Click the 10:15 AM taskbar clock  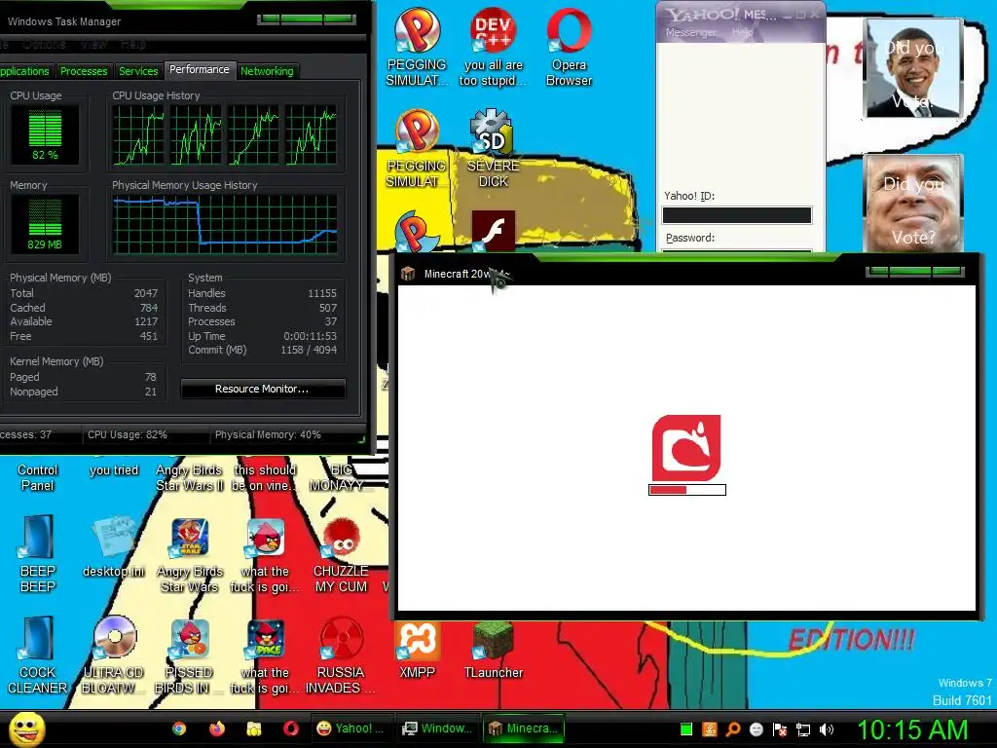point(912,729)
